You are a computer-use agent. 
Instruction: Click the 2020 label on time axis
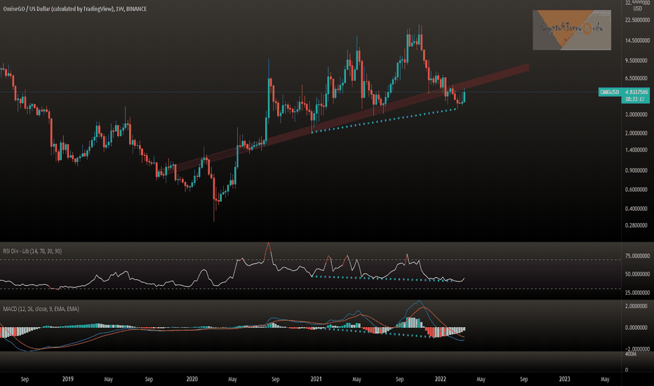(x=192, y=379)
